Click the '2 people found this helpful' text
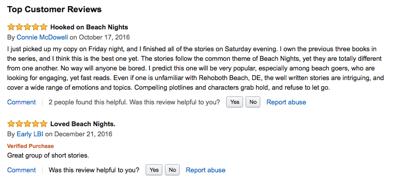Screen dimensions: 411x187 [x=88, y=102]
